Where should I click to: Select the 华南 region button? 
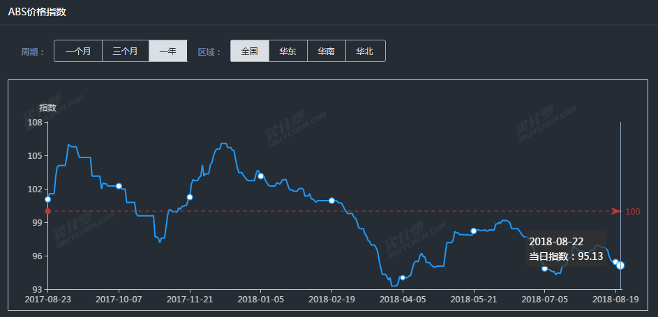tap(326, 51)
